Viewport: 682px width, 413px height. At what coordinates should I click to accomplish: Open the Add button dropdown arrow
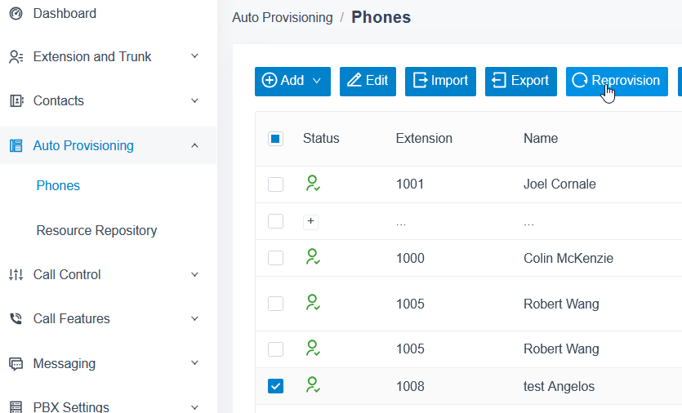(317, 81)
